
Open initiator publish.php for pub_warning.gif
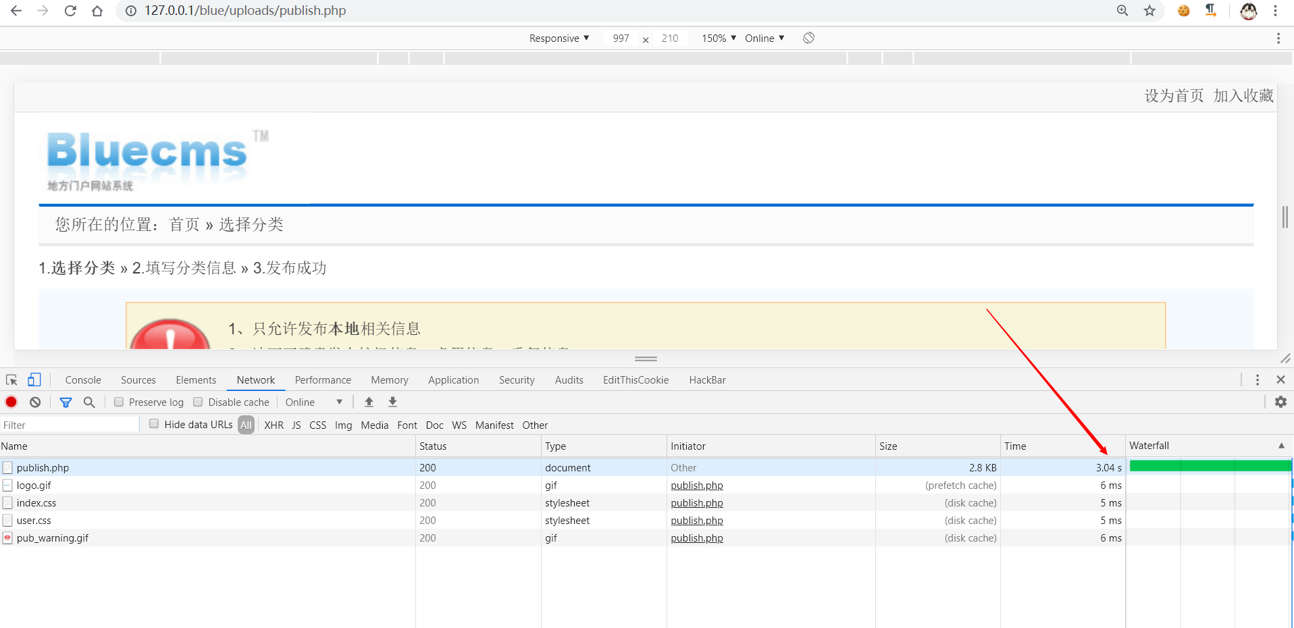(x=697, y=538)
